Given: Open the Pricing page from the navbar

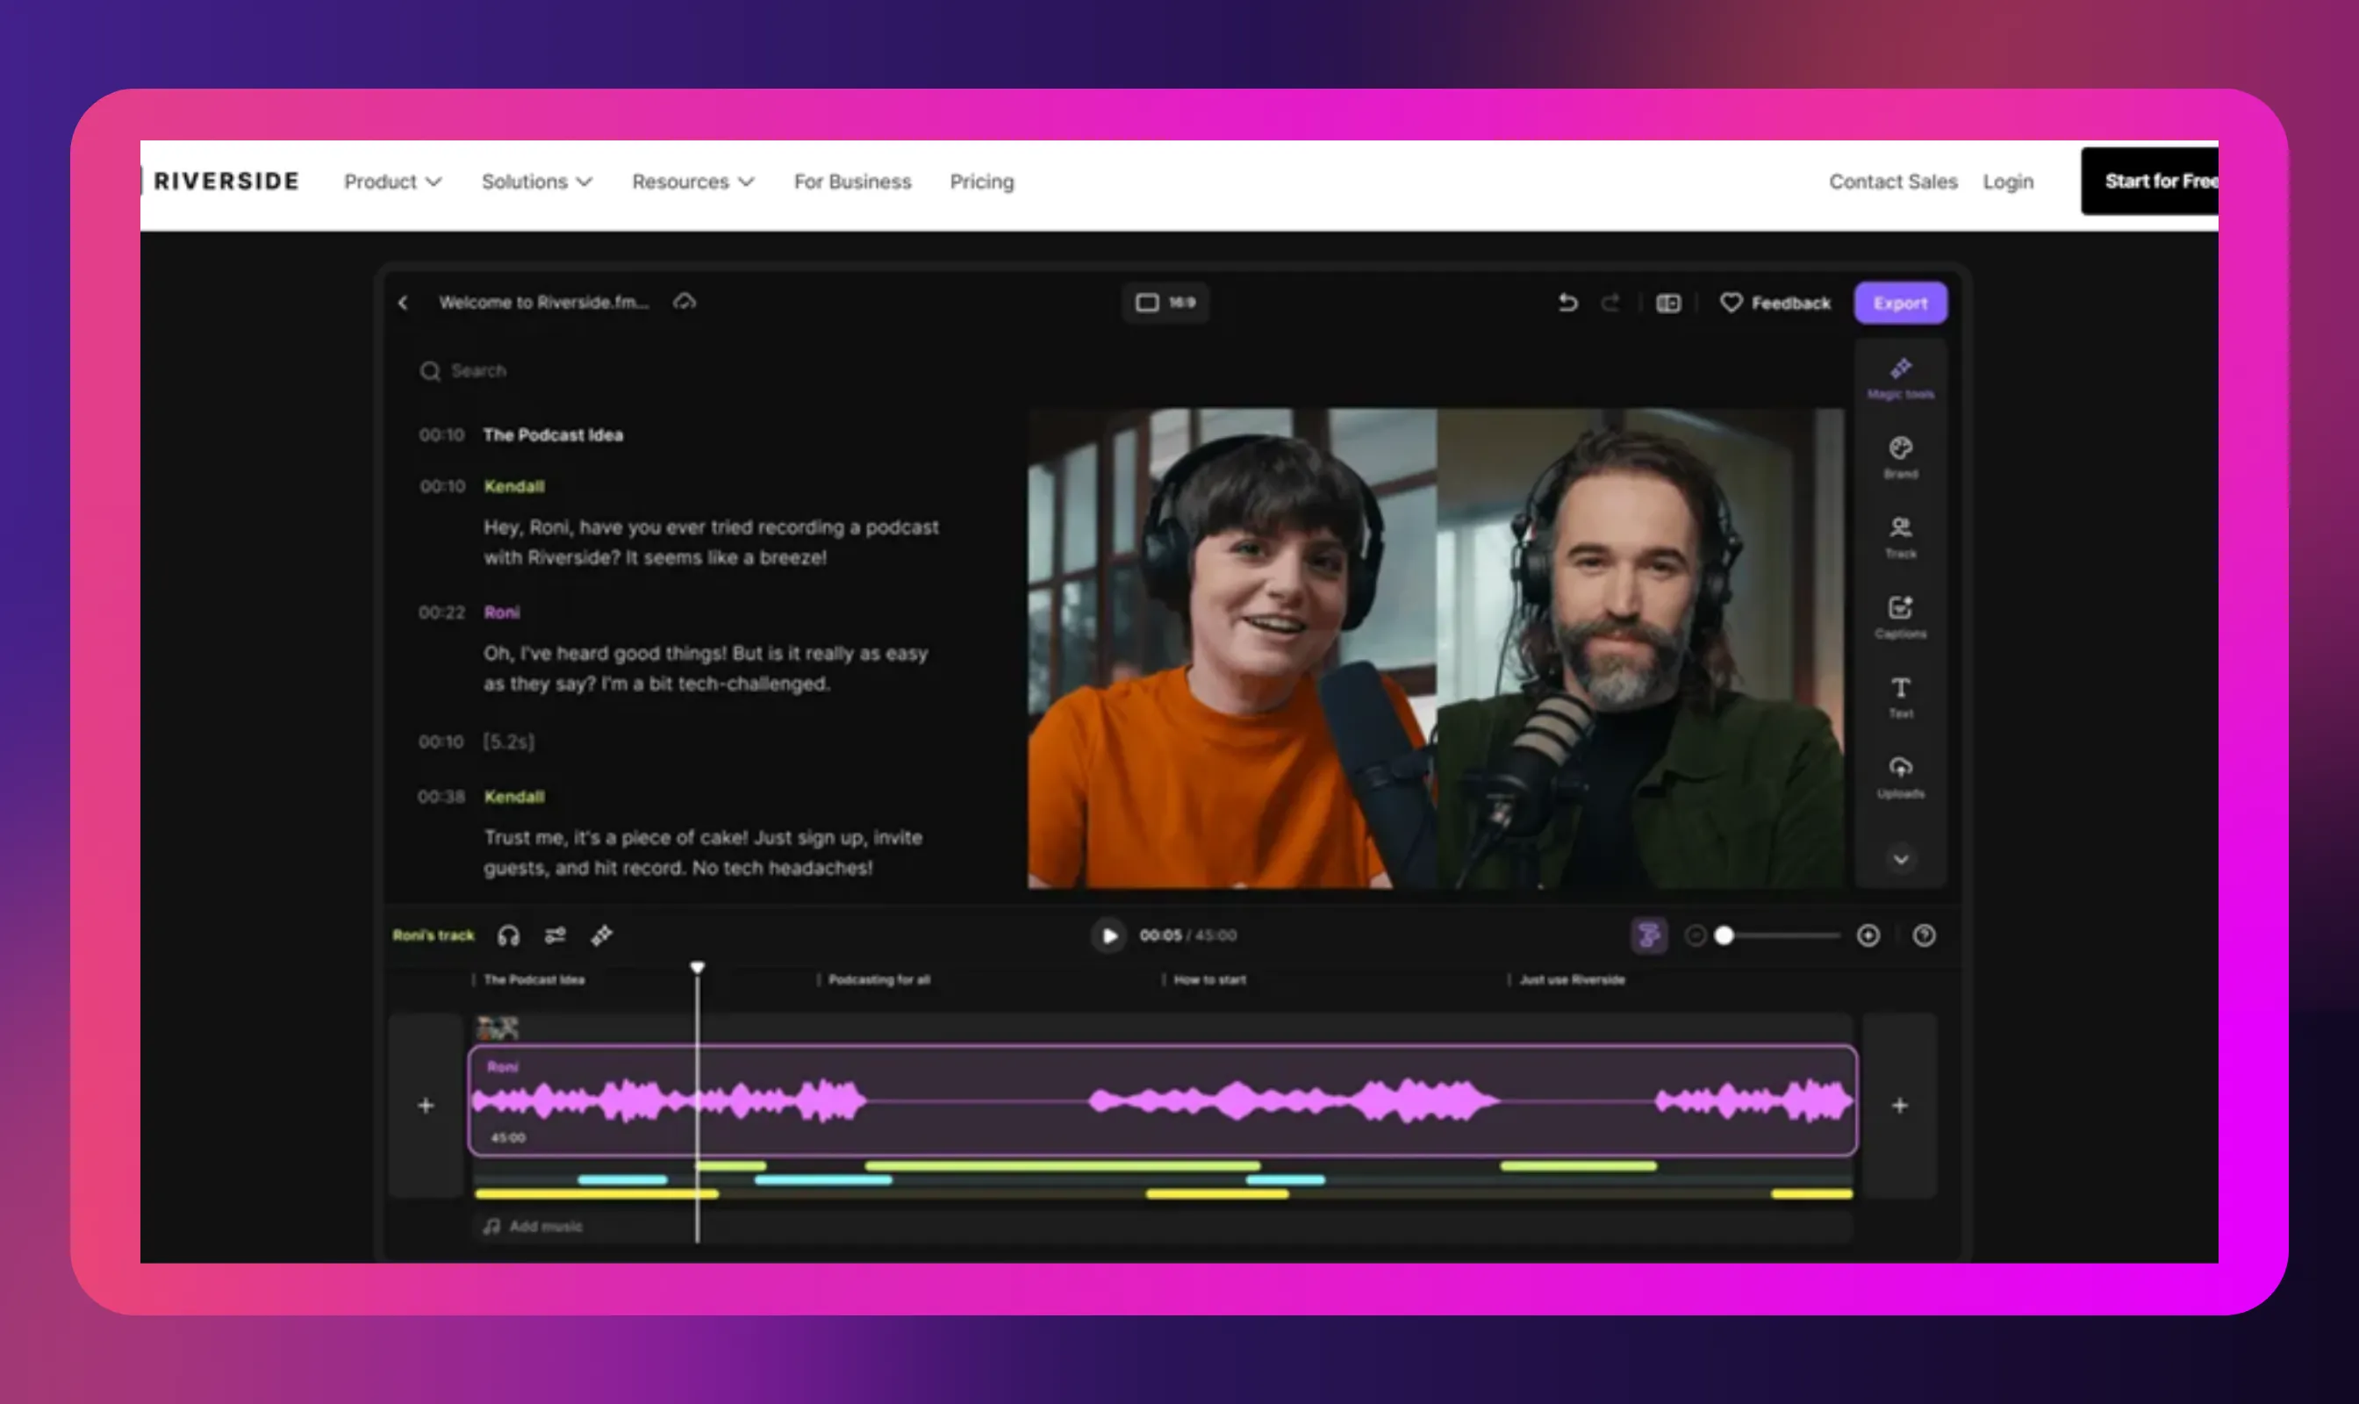Looking at the screenshot, I should [981, 182].
